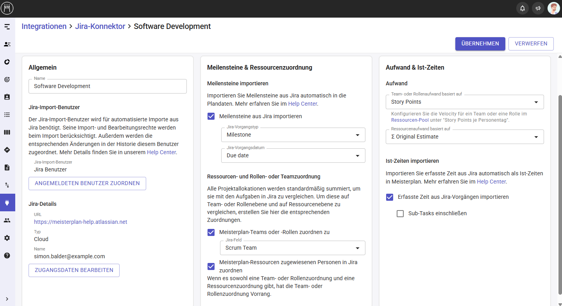Image resolution: width=562 pixels, height=306 pixels.
Task: Click the Jira Benutzer value text
Action: pyautogui.click(x=50, y=169)
